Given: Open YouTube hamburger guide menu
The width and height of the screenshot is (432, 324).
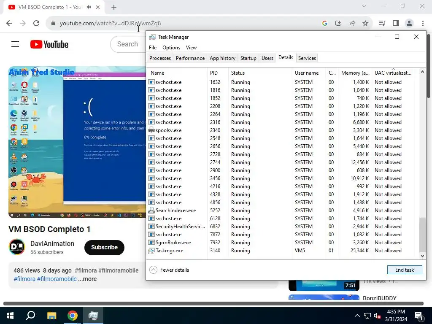Looking at the screenshot, I should 15,44.
